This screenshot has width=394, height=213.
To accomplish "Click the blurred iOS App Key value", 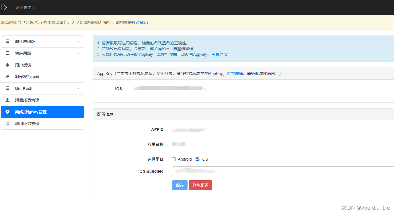I will [170, 88].
